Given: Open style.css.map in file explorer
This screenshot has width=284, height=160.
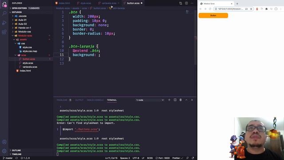Looking at the screenshot, I should click(30, 52).
